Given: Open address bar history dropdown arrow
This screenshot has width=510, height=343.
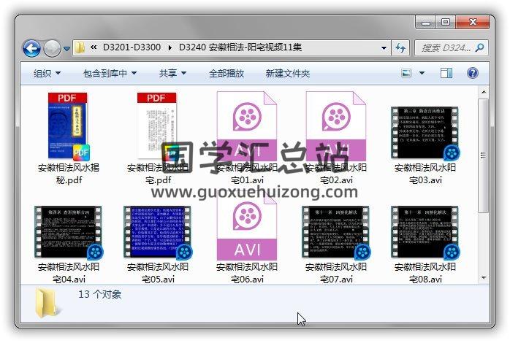Looking at the screenshot, I should 384,48.
